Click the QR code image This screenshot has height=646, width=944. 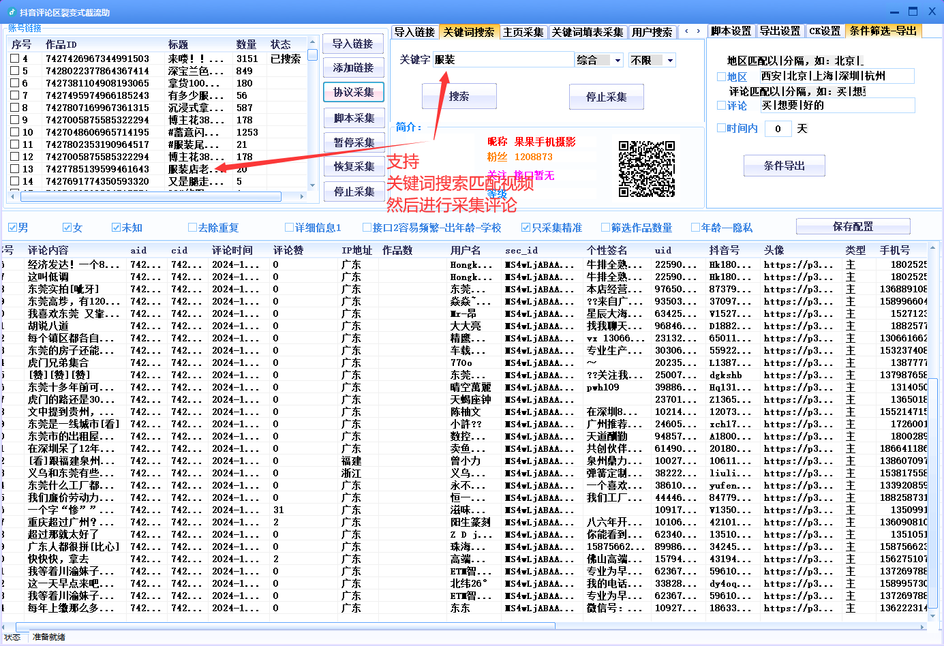[x=647, y=167]
